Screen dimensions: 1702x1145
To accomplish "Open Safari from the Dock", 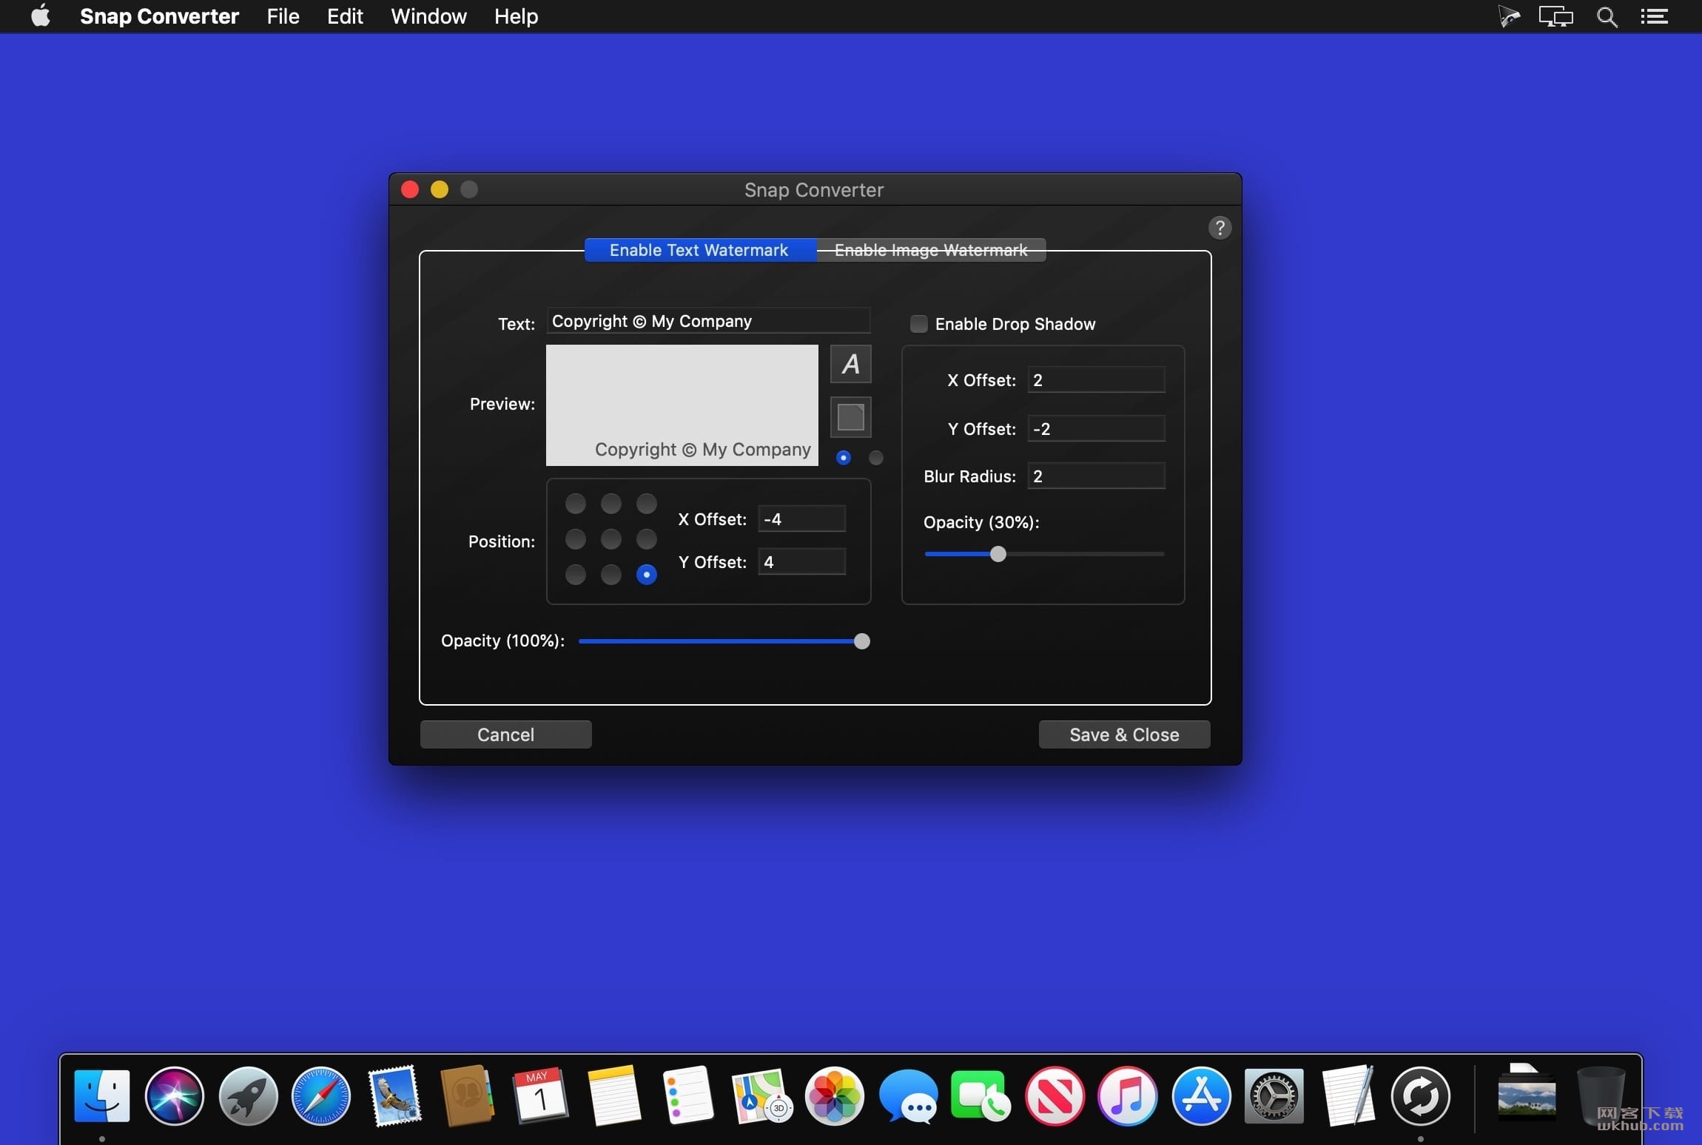I will 320,1095.
